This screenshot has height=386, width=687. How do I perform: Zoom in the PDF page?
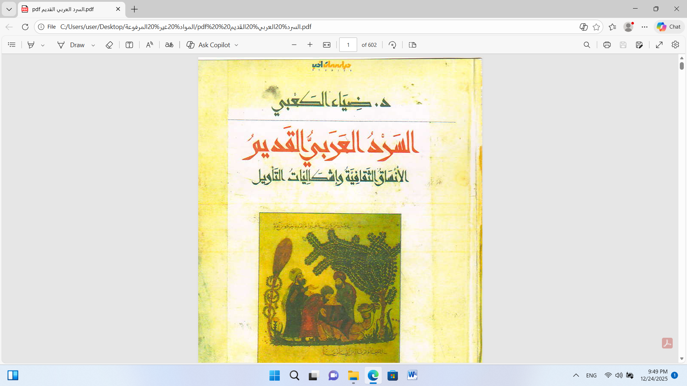pos(310,45)
